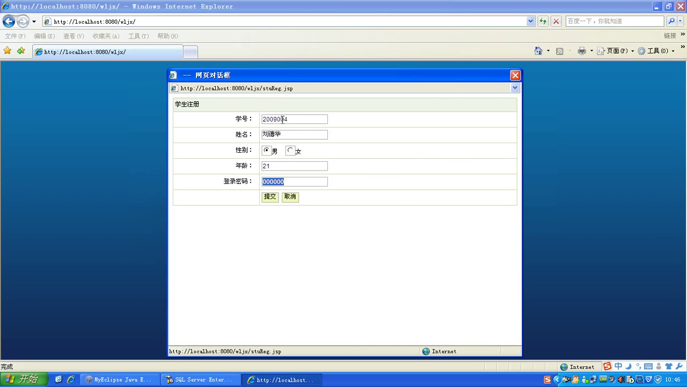Click the Baidu search box
Screen dimensions: 687x387
[x=615, y=21]
